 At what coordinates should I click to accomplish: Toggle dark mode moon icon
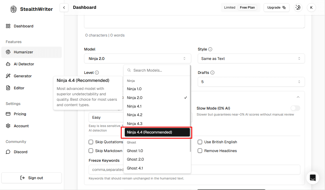(298, 7)
